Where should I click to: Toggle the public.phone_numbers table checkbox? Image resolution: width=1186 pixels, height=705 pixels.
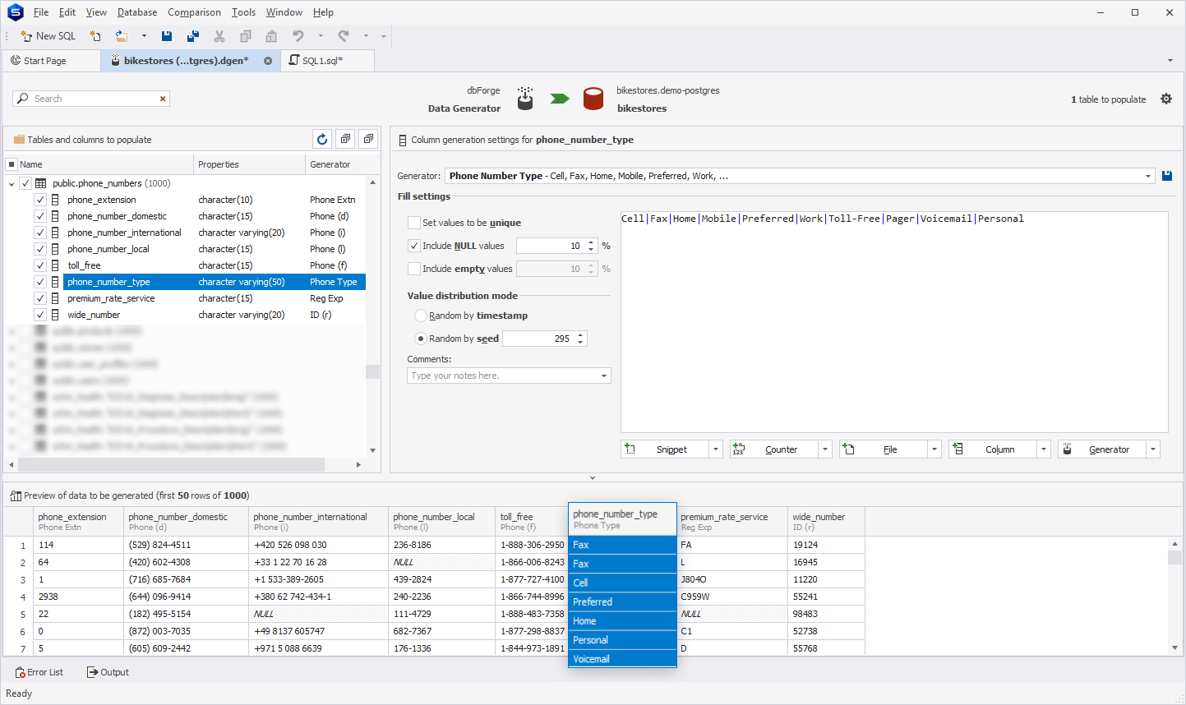[x=25, y=183]
